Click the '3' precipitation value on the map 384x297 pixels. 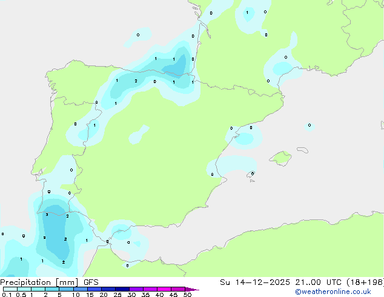click(47, 215)
